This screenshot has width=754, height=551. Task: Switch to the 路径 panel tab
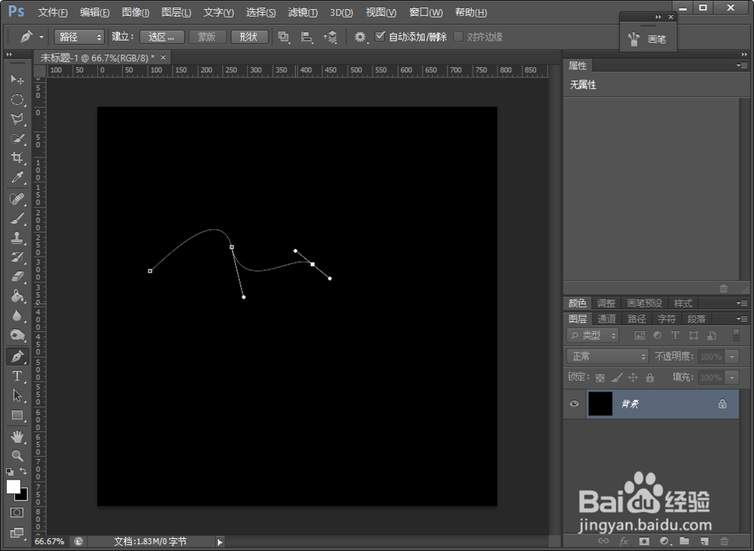[636, 318]
